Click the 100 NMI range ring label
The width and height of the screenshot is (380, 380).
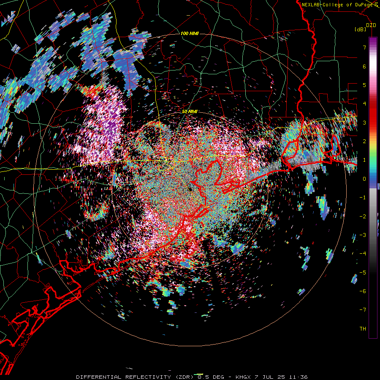point(190,33)
